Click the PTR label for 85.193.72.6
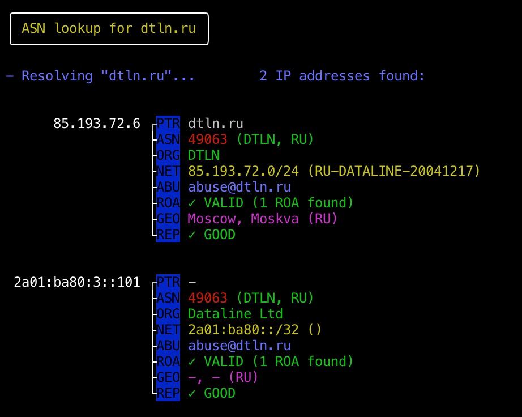 click(168, 124)
